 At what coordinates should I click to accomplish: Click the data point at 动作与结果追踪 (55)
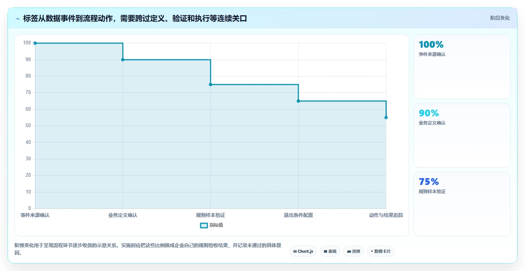pos(386,117)
